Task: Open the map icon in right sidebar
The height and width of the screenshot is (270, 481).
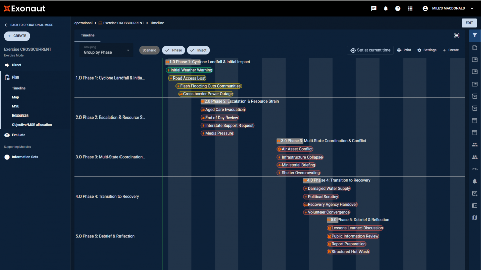Action: pyautogui.click(x=474, y=217)
